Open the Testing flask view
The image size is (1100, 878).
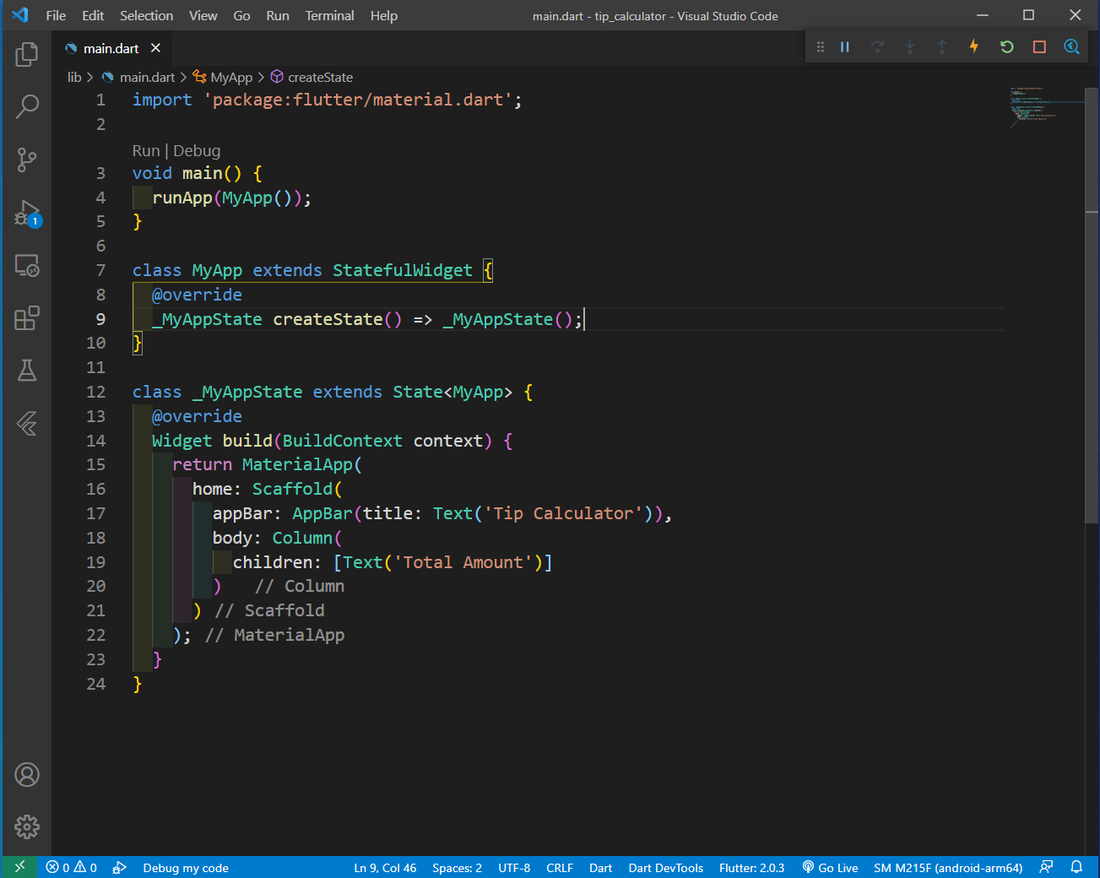(27, 371)
